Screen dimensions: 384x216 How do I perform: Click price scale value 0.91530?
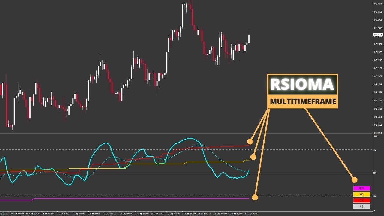(378, 100)
